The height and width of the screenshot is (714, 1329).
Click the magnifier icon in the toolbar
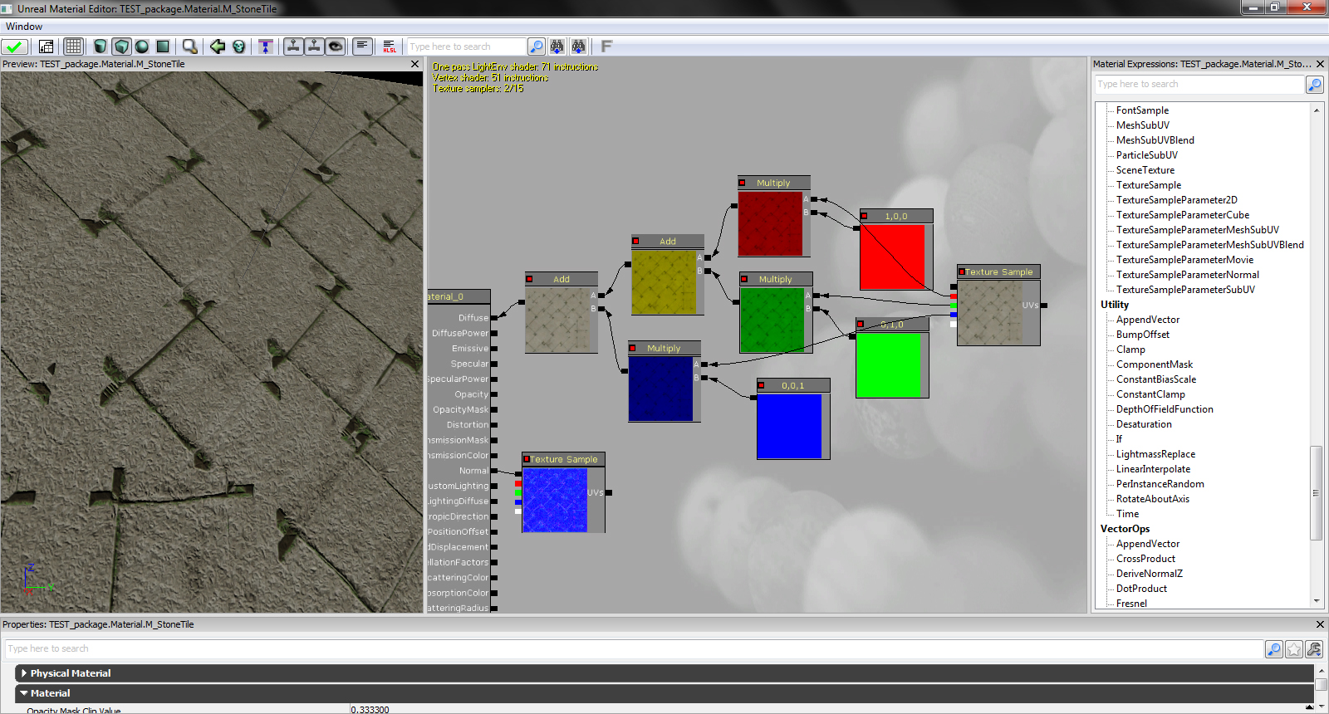(190, 46)
